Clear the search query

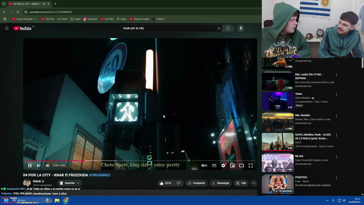coord(219,28)
